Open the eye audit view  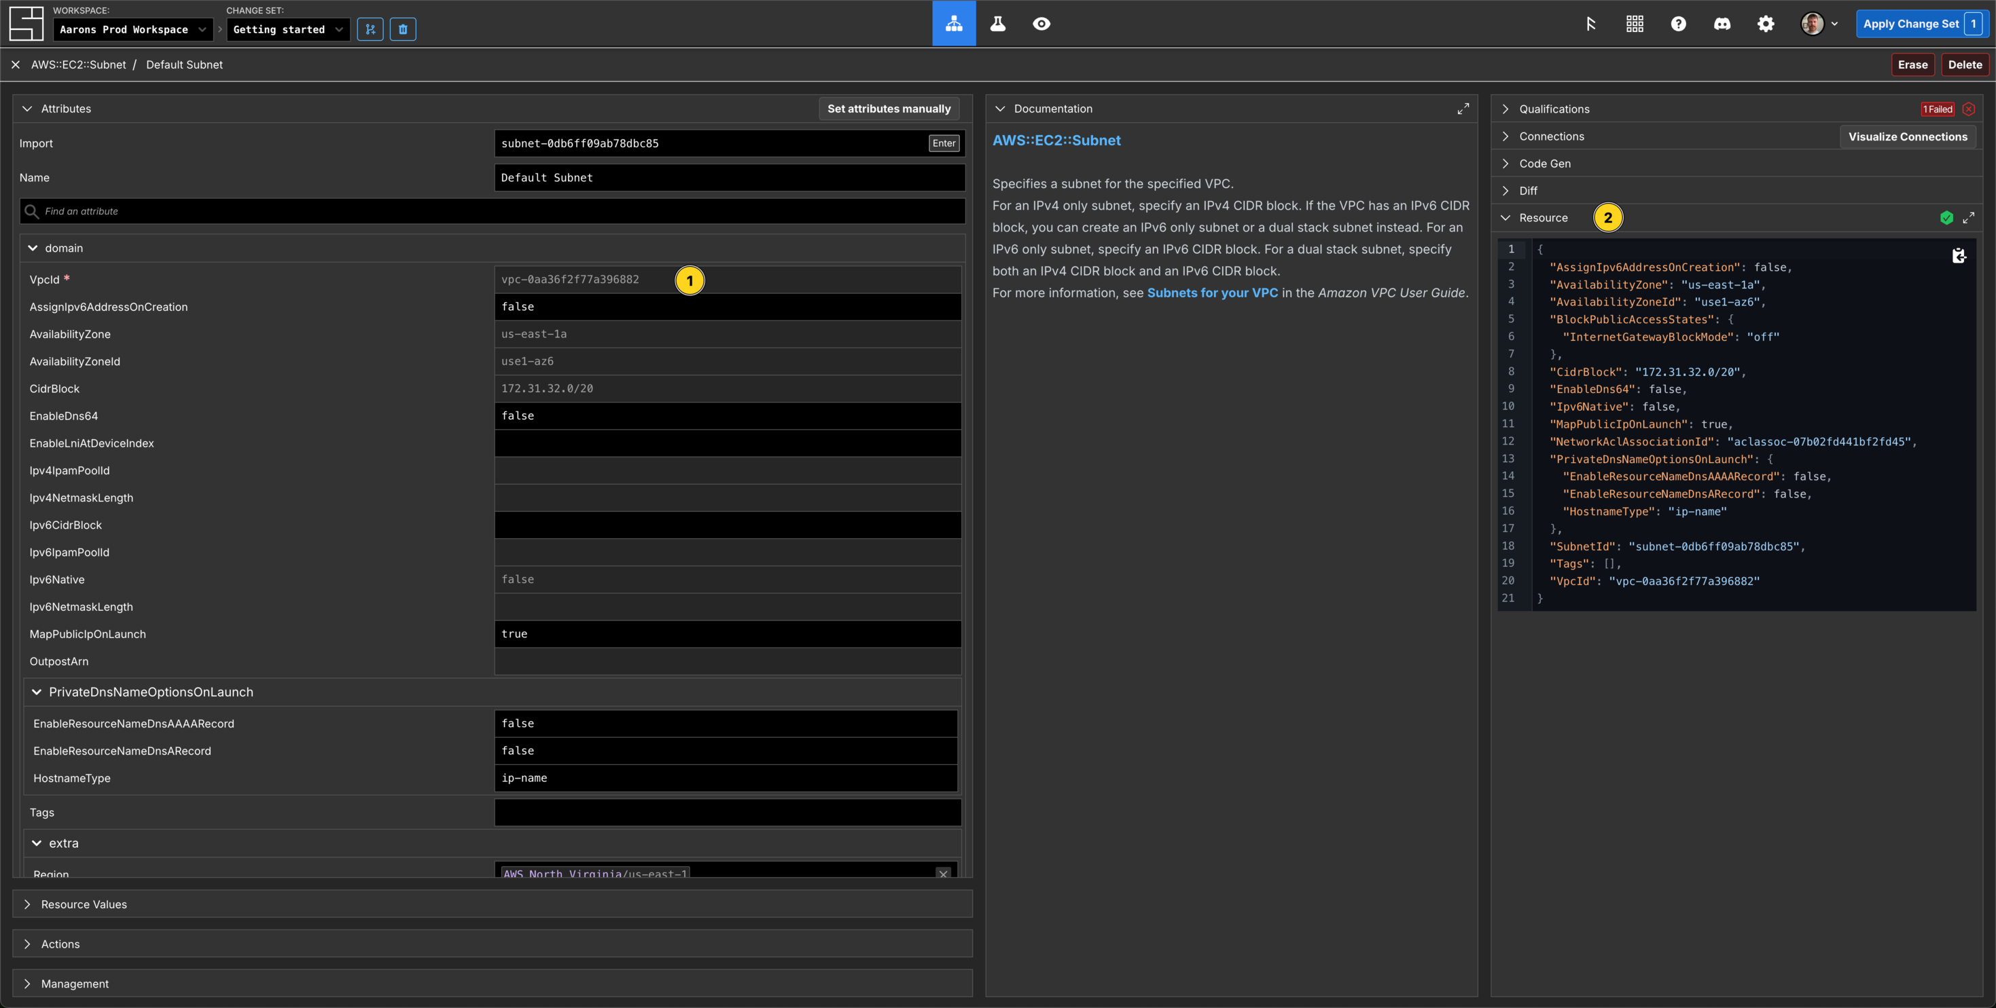(1041, 24)
